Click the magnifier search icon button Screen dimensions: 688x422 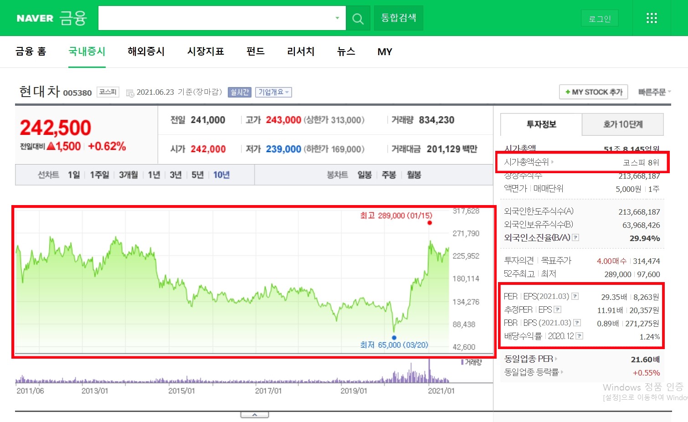(x=358, y=18)
